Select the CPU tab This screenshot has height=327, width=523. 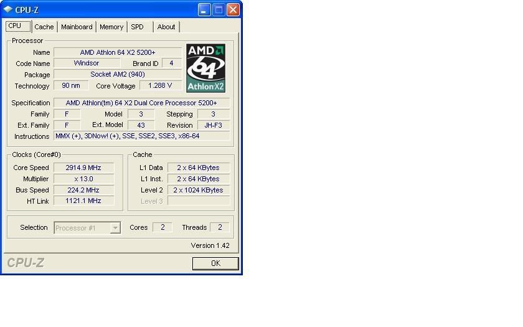18,26
